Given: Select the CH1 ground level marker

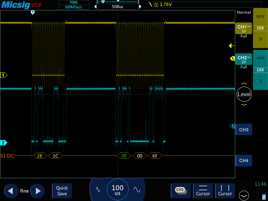Looking at the screenshot, I should [4, 75].
